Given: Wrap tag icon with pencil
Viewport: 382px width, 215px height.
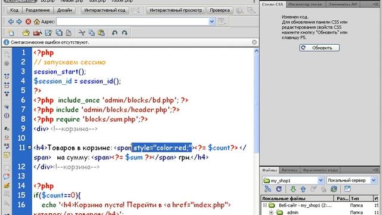Looking at the screenshot, I should coord(7,185).
